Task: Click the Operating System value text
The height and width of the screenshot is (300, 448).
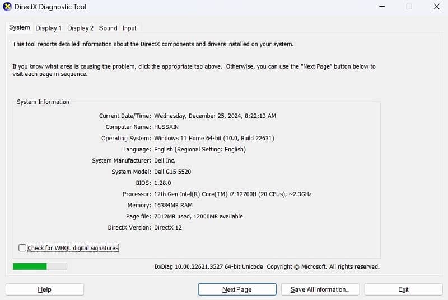Action: click(x=214, y=138)
